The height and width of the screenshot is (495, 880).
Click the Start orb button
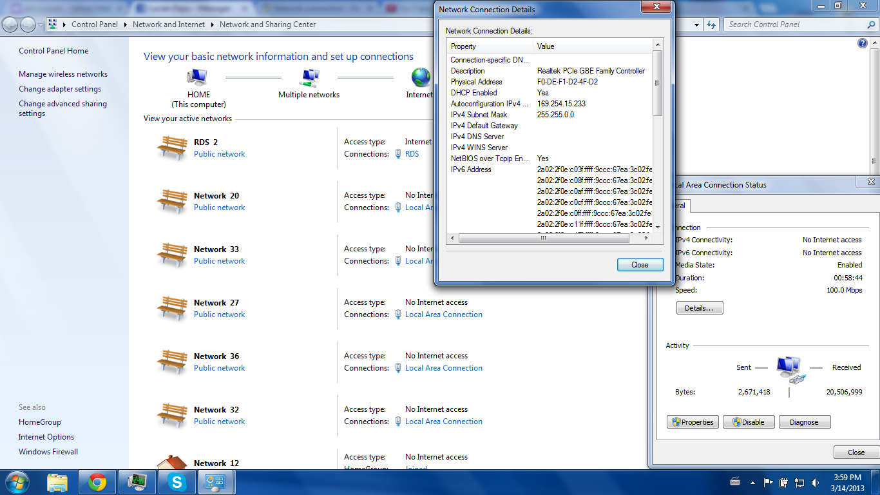[16, 482]
